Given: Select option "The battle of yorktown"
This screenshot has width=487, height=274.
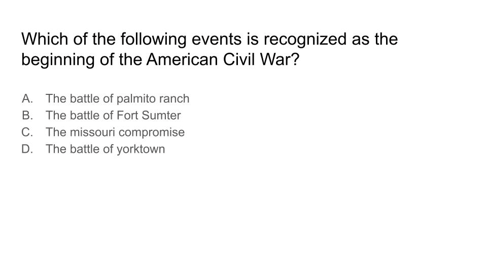Looking at the screenshot, I should [106, 149].
